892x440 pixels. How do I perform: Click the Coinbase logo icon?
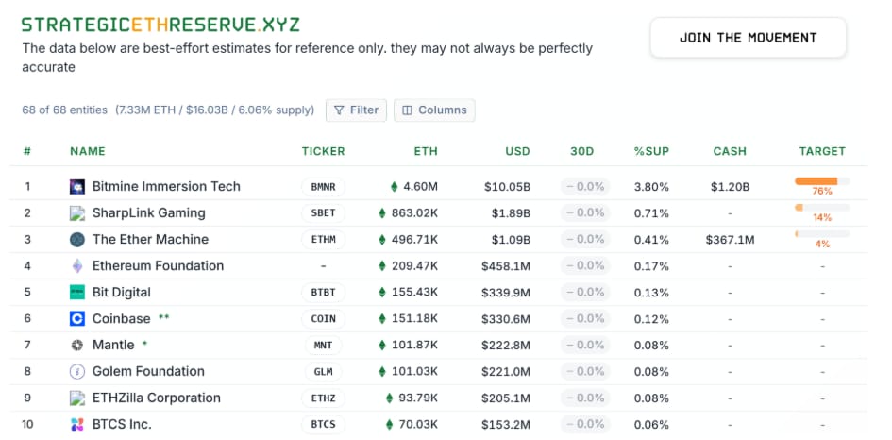coord(77,319)
